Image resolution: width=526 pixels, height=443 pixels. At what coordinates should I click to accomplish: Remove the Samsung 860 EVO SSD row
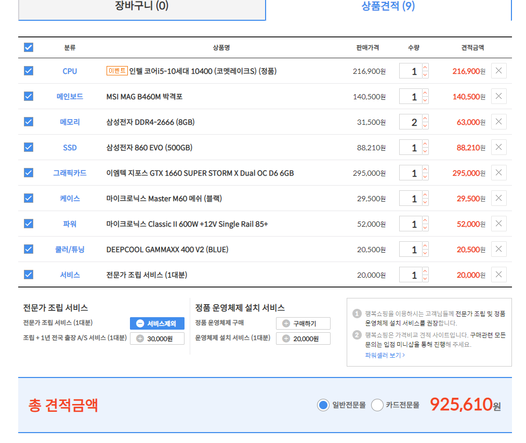pos(498,147)
